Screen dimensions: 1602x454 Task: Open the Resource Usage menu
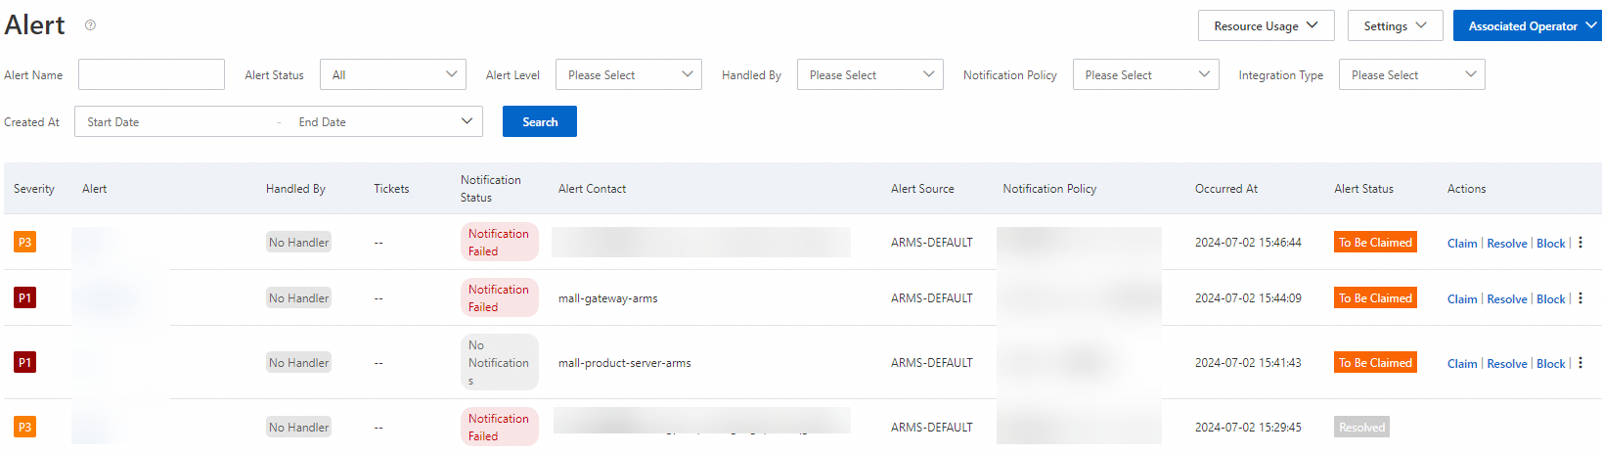coord(1266,26)
